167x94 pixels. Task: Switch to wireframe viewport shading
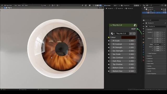[96, 5]
